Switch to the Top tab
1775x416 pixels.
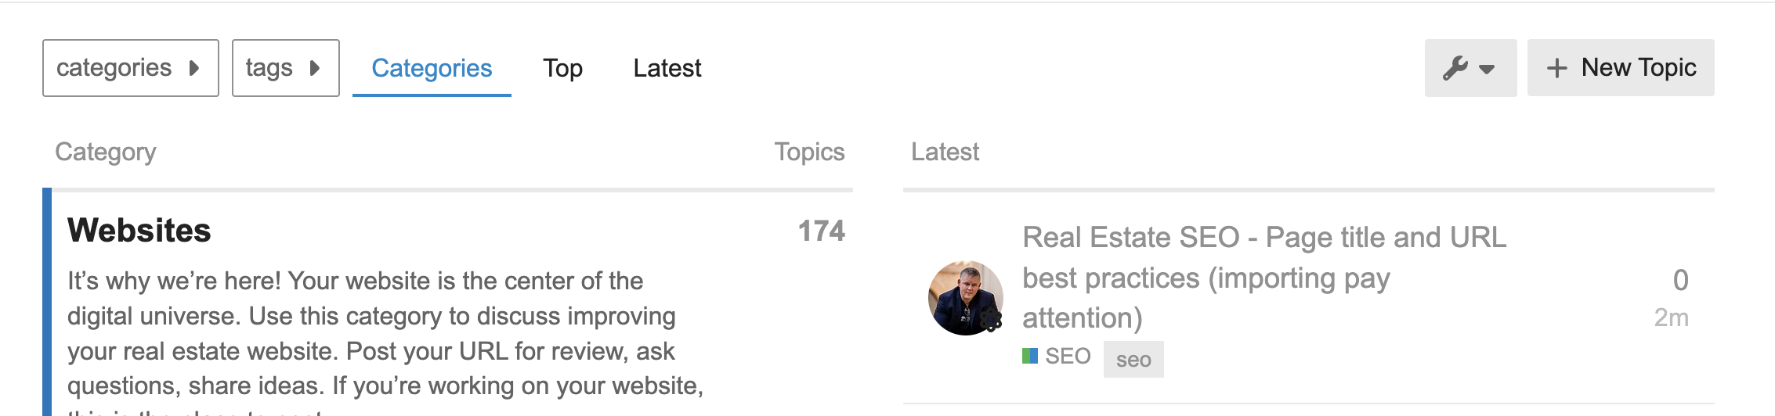pos(562,69)
